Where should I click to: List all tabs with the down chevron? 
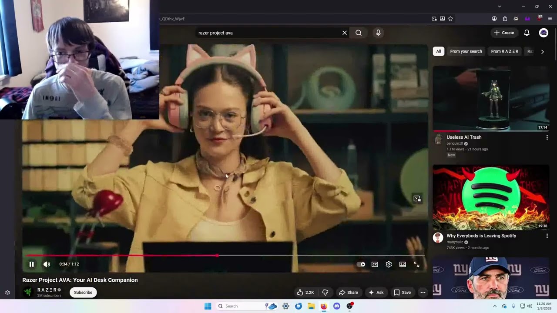[500, 7]
